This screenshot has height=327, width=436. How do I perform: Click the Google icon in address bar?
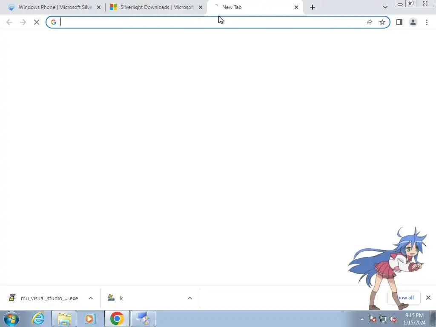(x=54, y=22)
